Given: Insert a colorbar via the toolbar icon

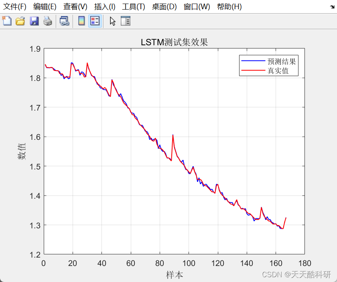Looking at the screenshot, I should [81, 21].
